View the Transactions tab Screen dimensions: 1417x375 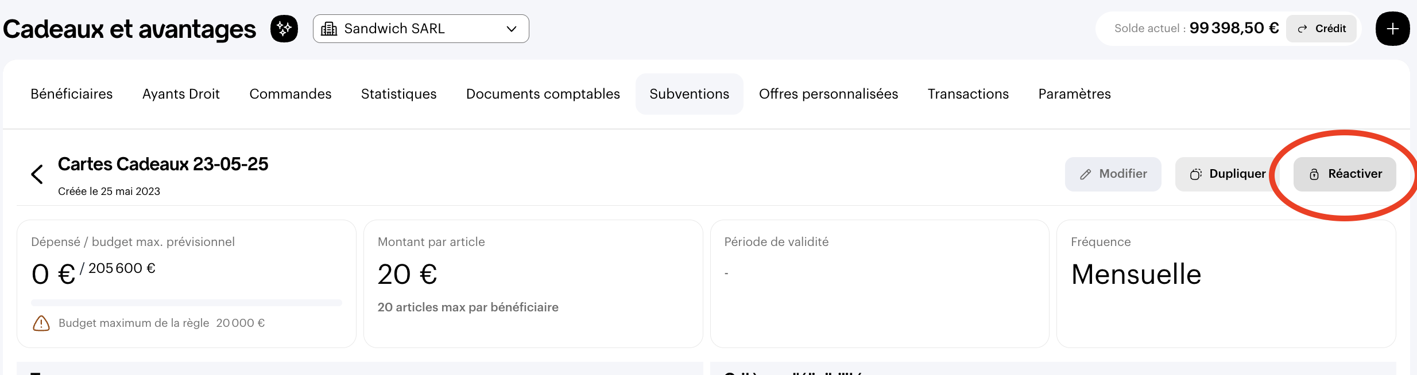click(969, 94)
